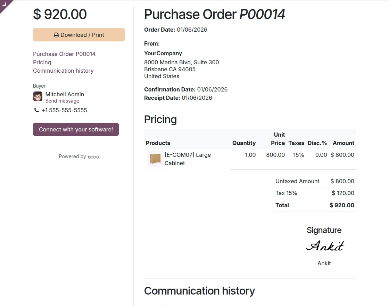389x306 pixels.
Task: Click the Amount column header
Action: pyautogui.click(x=343, y=143)
